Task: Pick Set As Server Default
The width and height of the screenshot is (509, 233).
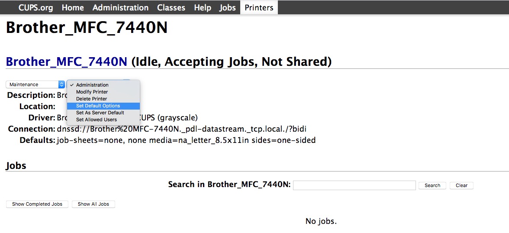Action: pyautogui.click(x=100, y=113)
